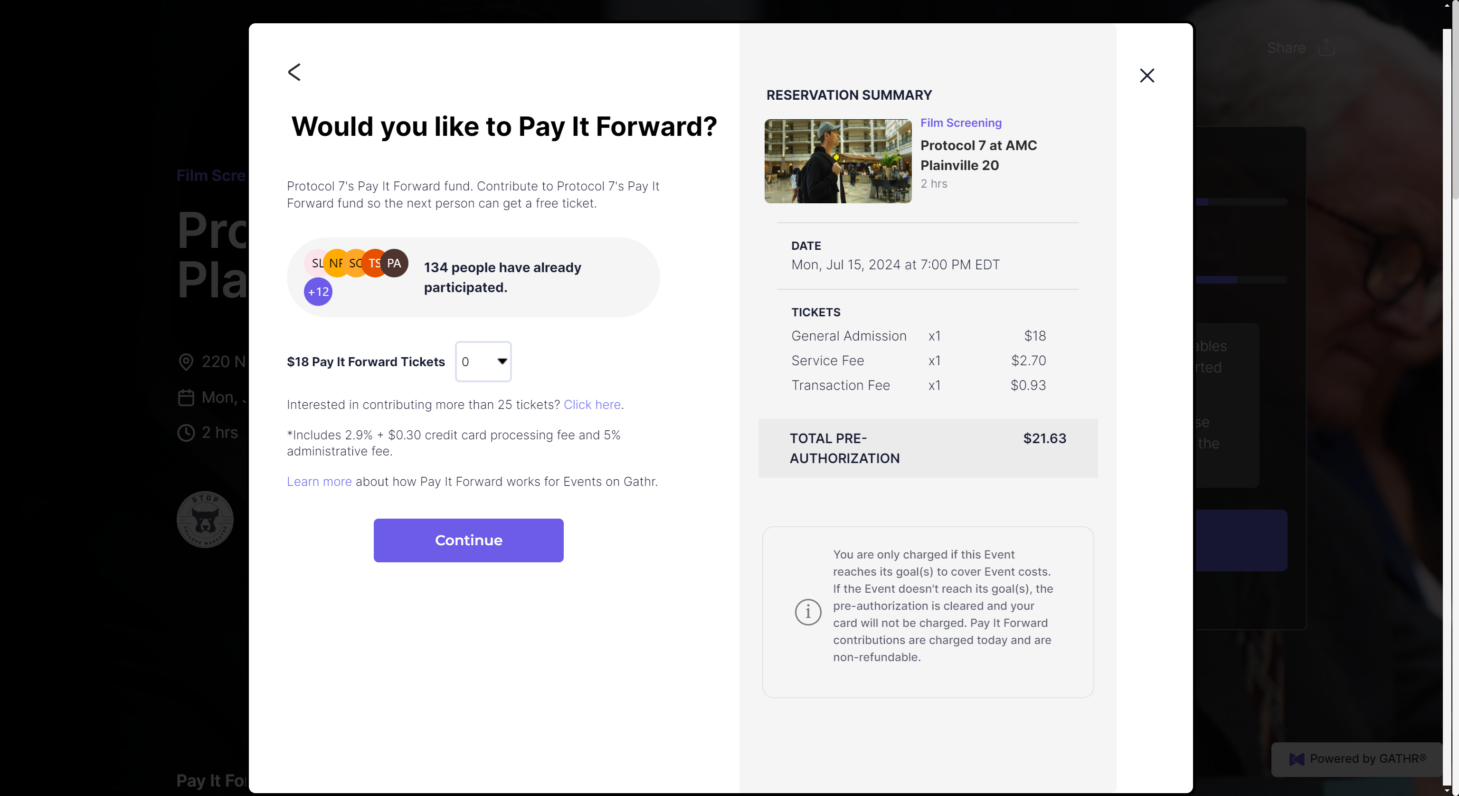Viewport: 1459px width, 796px height.
Task: Click the NF participant avatar
Action: click(335, 263)
